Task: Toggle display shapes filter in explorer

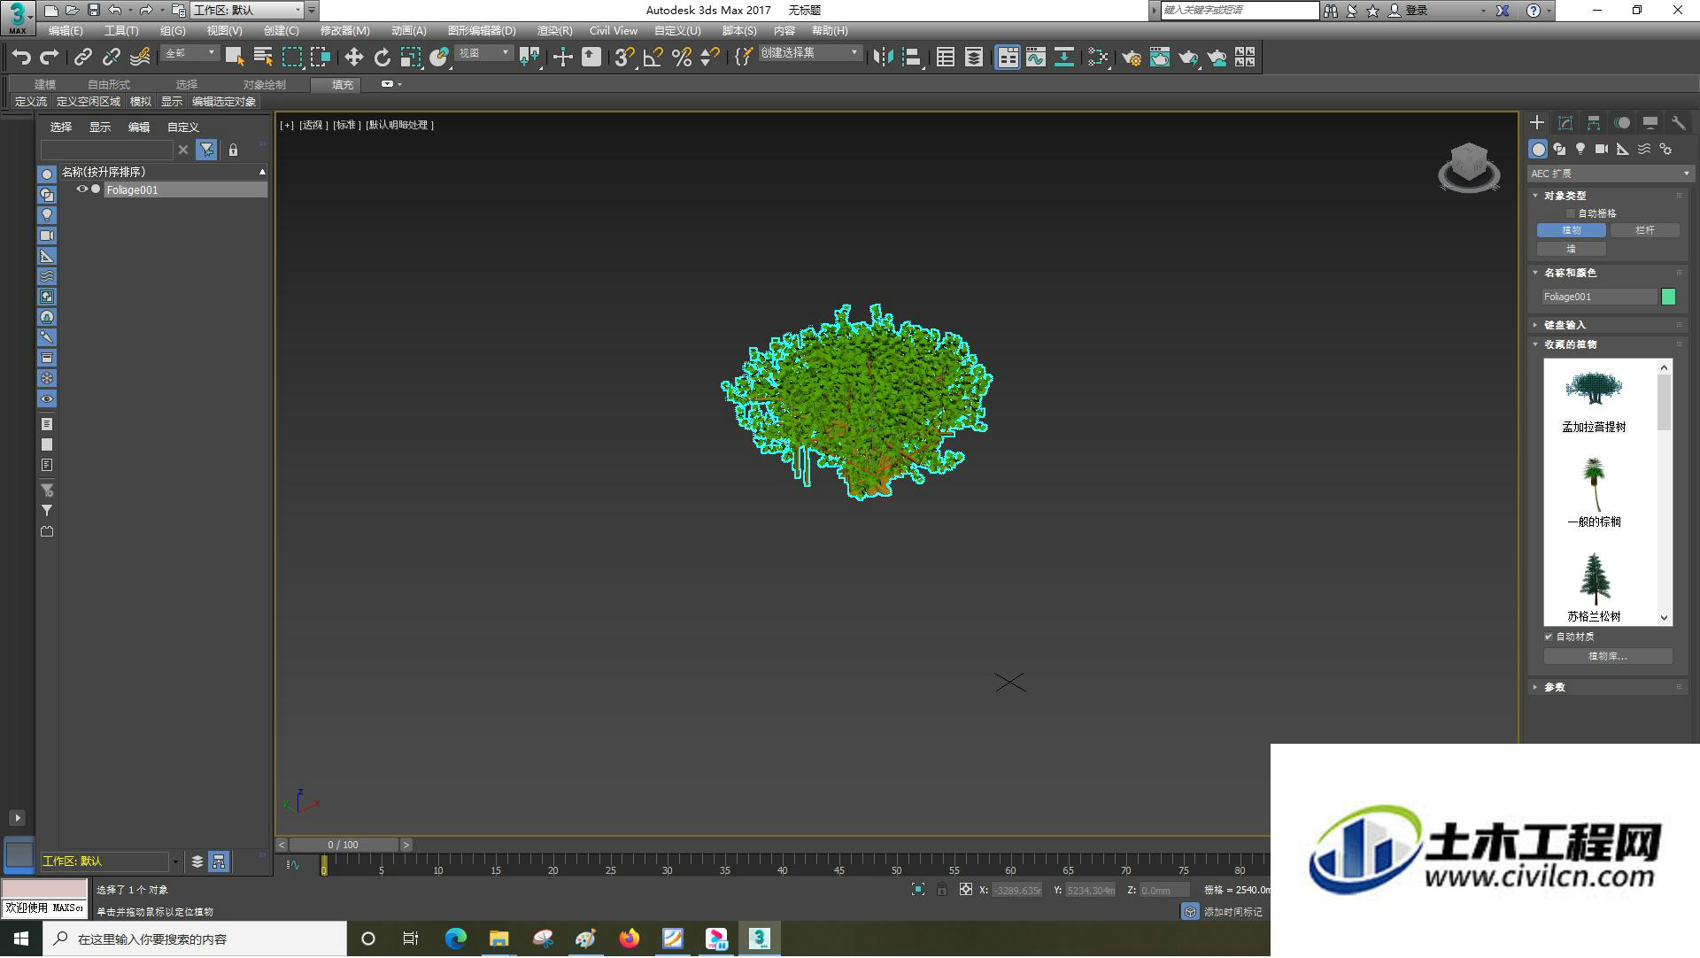Action: pyautogui.click(x=47, y=195)
